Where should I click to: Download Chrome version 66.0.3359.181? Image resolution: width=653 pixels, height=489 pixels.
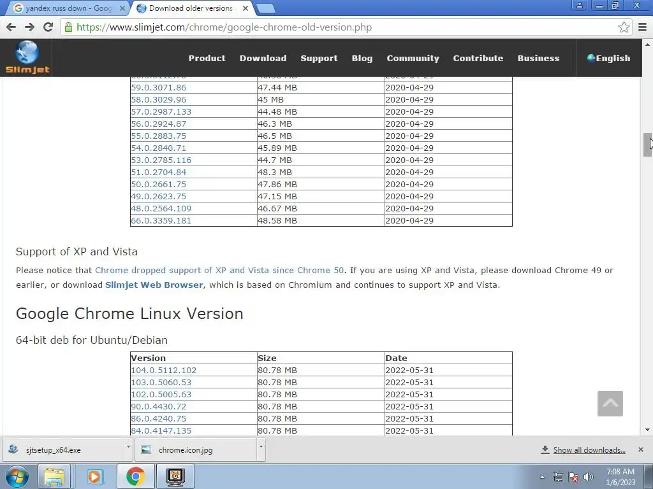161,220
